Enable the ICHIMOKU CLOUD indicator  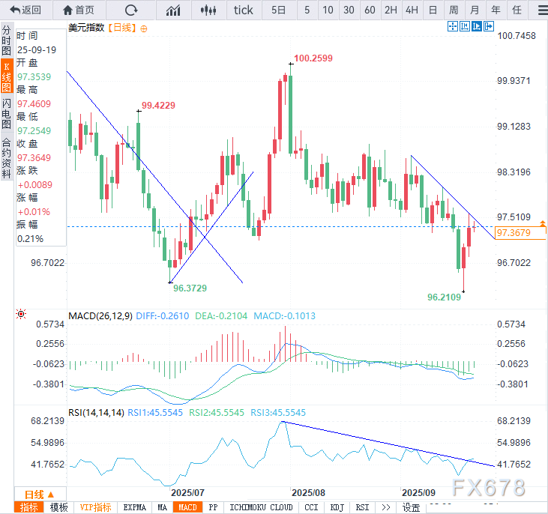(261, 507)
